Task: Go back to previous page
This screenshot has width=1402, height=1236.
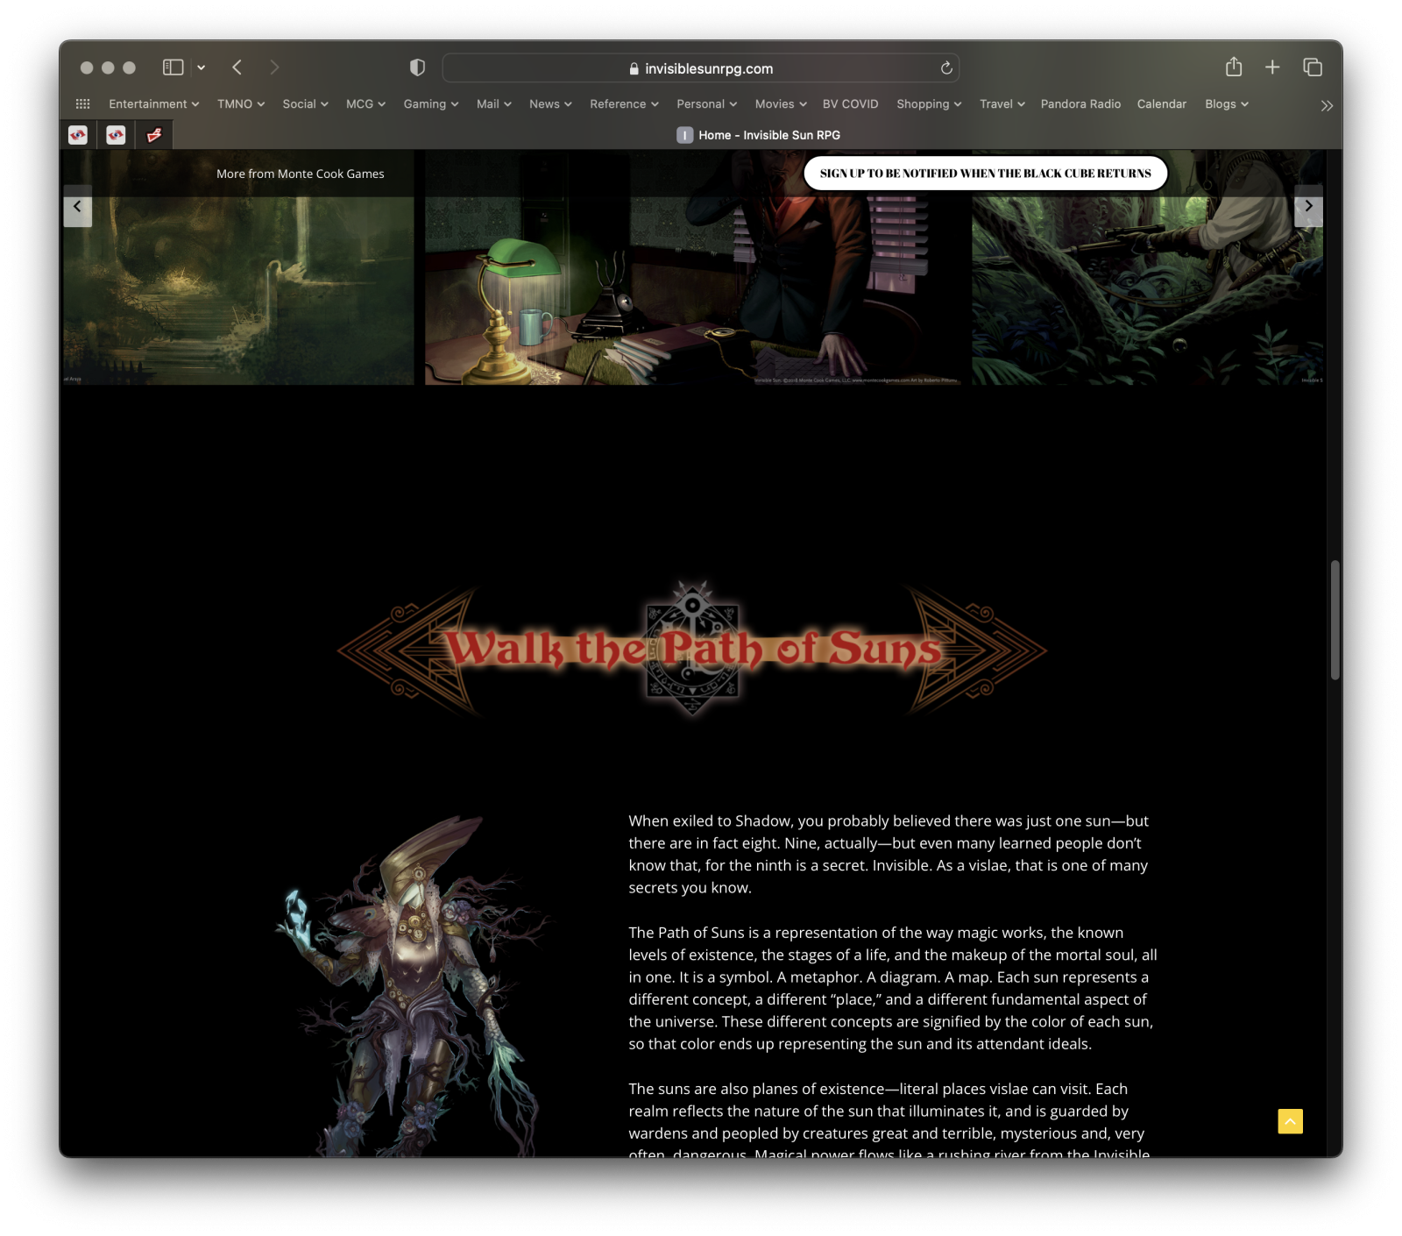Action: pos(237,67)
